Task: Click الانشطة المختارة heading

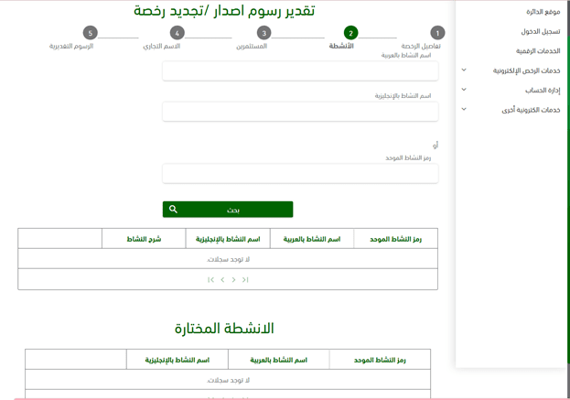Action: tap(224, 329)
